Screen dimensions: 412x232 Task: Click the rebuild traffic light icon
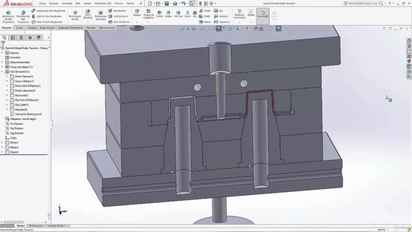(x=200, y=3)
